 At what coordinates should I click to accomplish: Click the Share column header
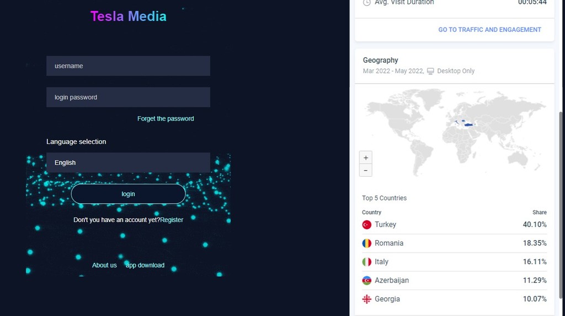(540, 213)
